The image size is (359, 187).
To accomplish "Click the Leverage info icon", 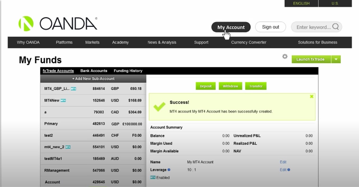I will click(169, 170).
